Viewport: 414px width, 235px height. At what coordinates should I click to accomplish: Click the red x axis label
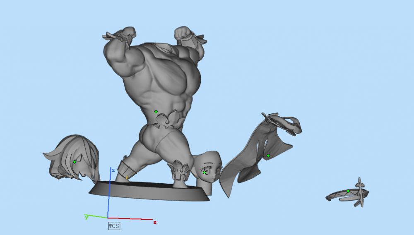click(x=155, y=222)
